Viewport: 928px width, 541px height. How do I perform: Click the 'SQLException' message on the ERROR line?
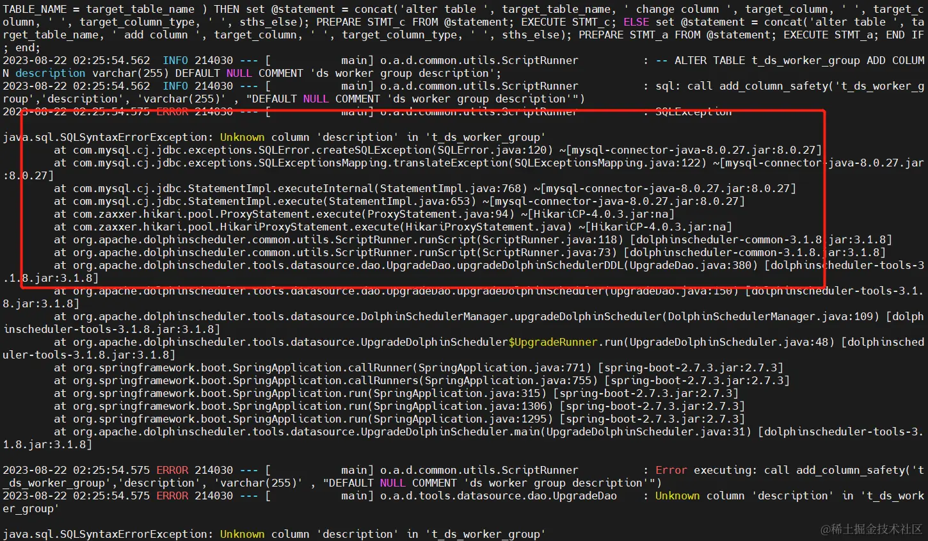[694, 111]
